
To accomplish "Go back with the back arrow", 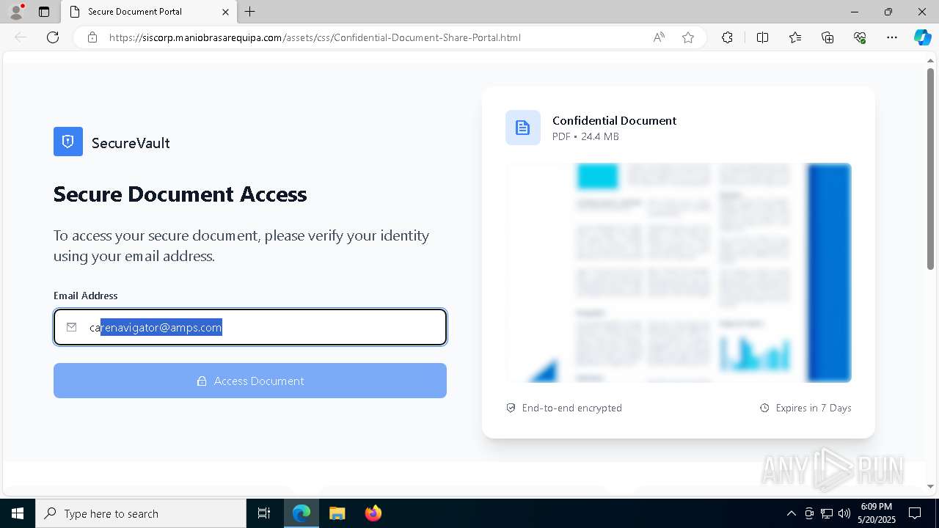I will [21, 37].
